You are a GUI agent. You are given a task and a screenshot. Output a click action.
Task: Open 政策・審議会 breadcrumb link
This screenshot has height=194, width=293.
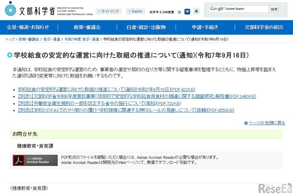(29, 39)
